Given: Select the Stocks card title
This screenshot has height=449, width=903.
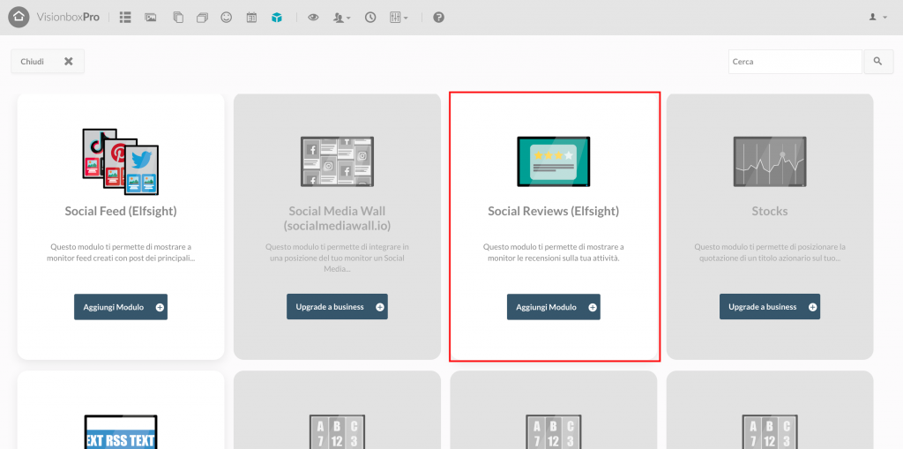Looking at the screenshot, I should 770,211.
